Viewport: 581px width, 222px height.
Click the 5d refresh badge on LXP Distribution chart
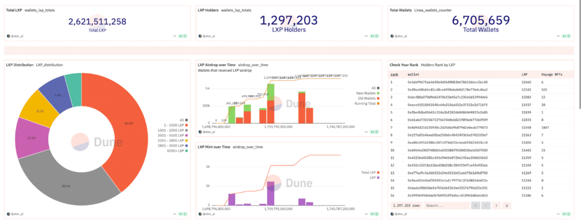coord(182,214)
